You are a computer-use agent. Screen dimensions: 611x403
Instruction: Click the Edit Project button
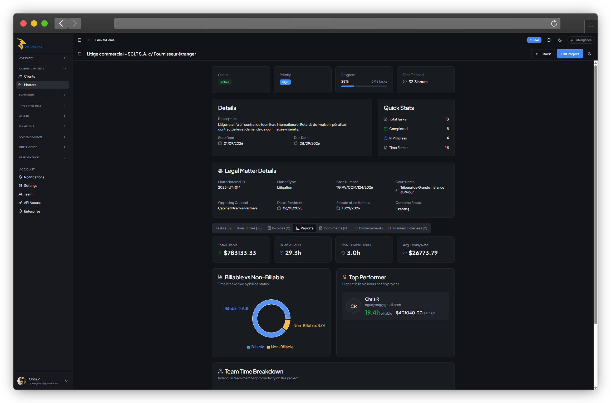pos(570,54)
